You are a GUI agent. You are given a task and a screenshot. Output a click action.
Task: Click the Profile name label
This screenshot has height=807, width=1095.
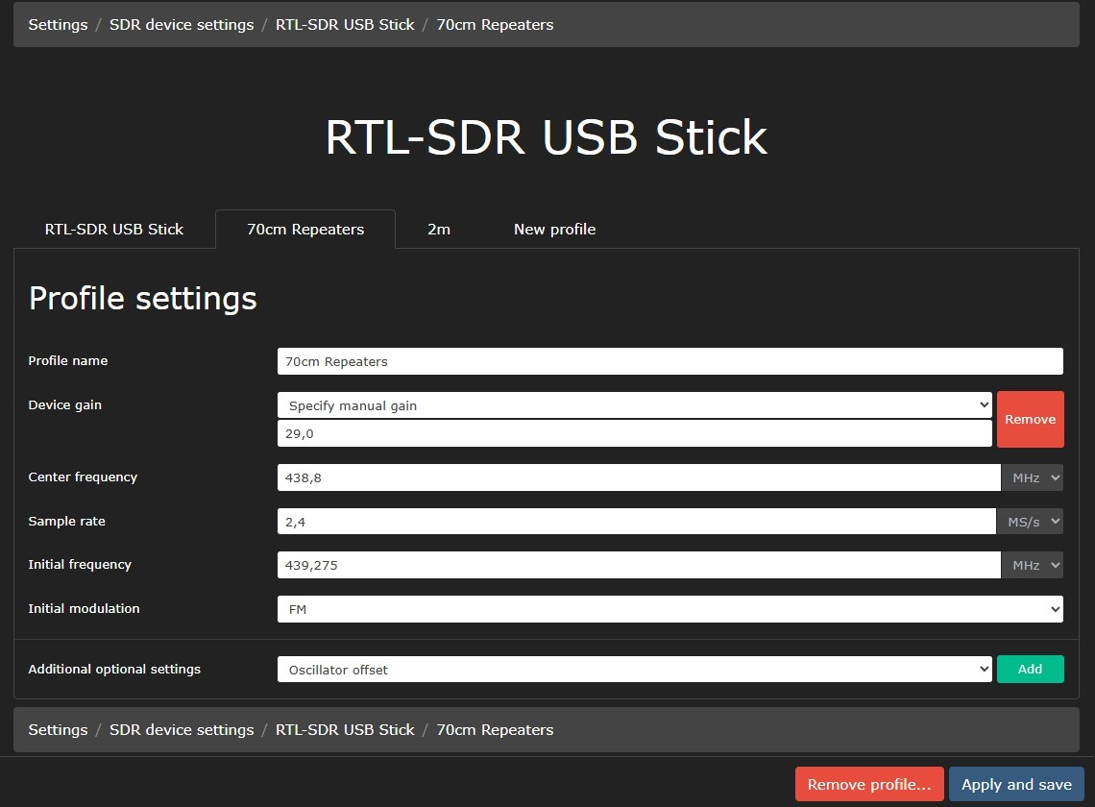coord(68,360)
